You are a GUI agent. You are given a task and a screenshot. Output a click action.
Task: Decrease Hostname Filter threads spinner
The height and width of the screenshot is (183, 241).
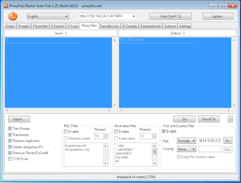click(x=154, y=137)
